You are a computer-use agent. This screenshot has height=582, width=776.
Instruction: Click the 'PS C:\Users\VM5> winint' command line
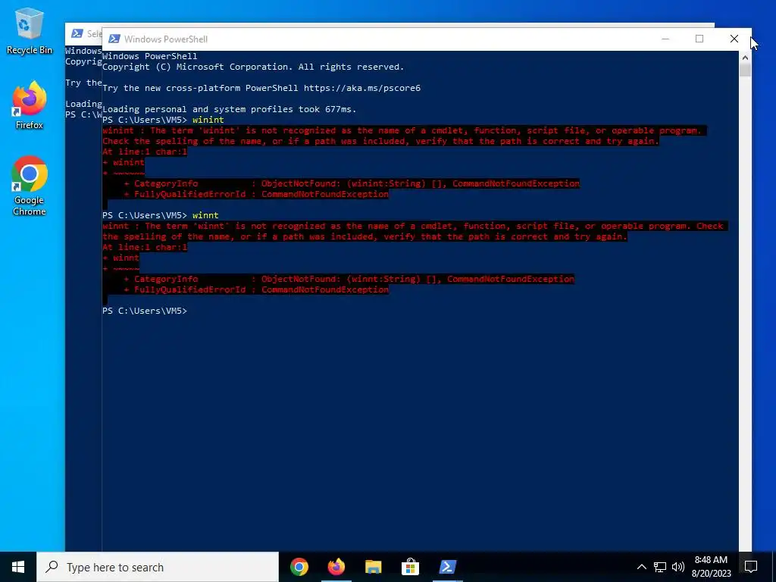pos(164,120)
